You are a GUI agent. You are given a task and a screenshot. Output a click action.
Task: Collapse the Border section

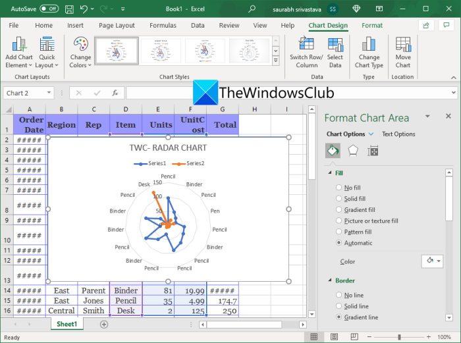click(x=330, y=280)
